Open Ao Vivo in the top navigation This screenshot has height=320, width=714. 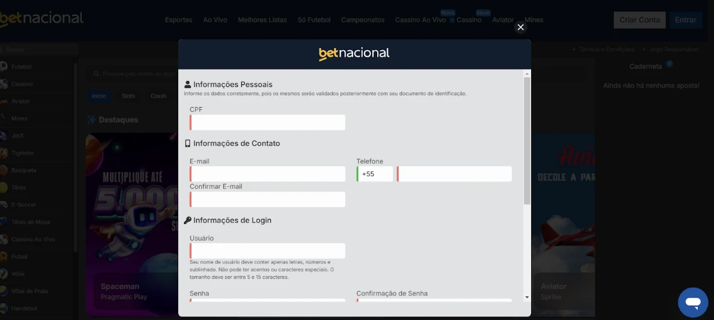point(215,20)
